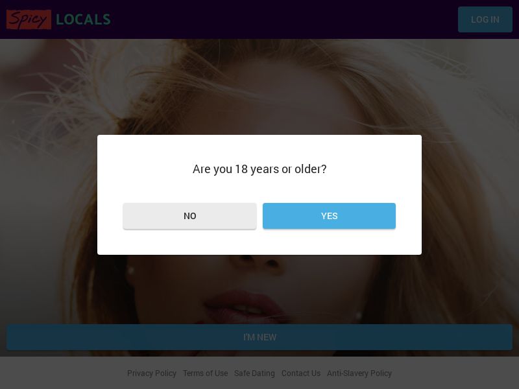The image size is (519, 389).
Task: Click the Spicy logo icon
Action: (x=29, y=19)
